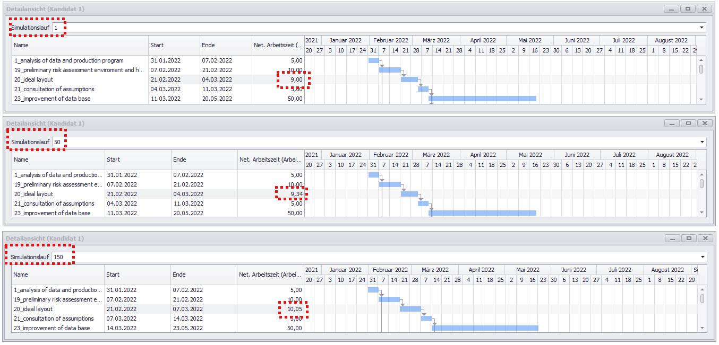Click Net. Arbeitszeit header in the top window
This screenshot has width=719, height=345.
278,46
